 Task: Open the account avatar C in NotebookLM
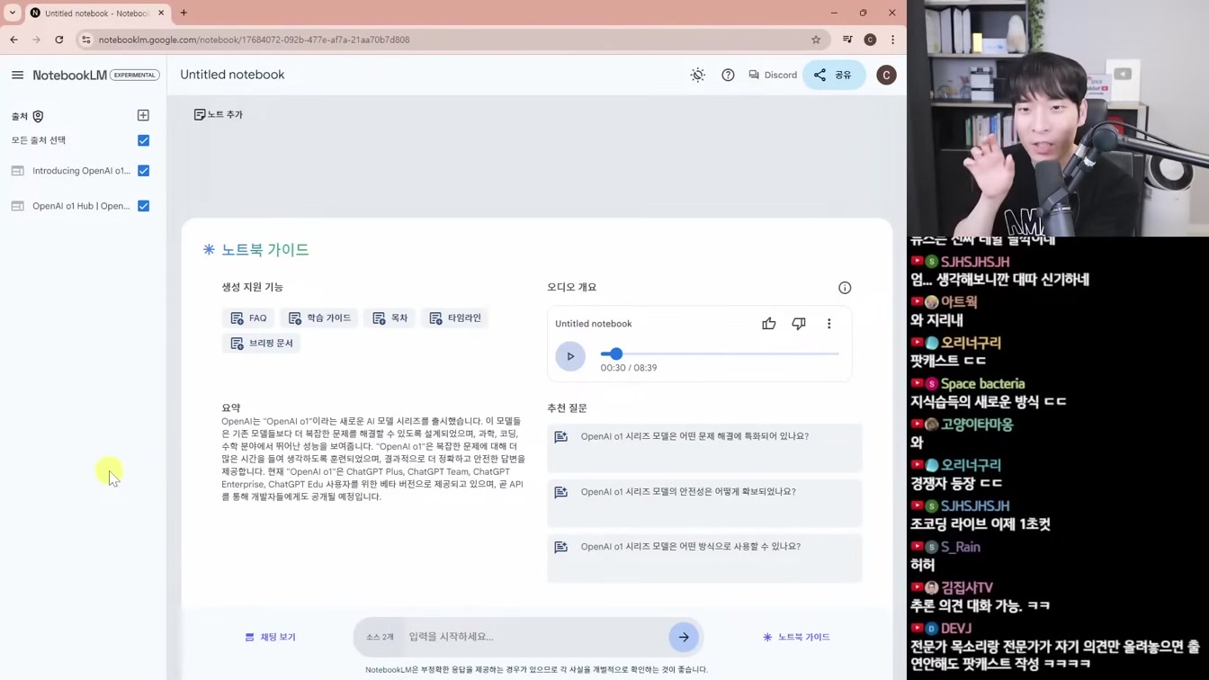[886, 75]
